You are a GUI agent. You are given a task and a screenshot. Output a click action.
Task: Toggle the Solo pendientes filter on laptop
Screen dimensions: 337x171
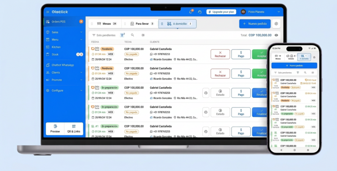104,35
